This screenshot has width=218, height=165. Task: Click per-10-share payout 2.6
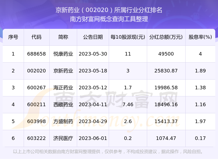tap(128, 121)
